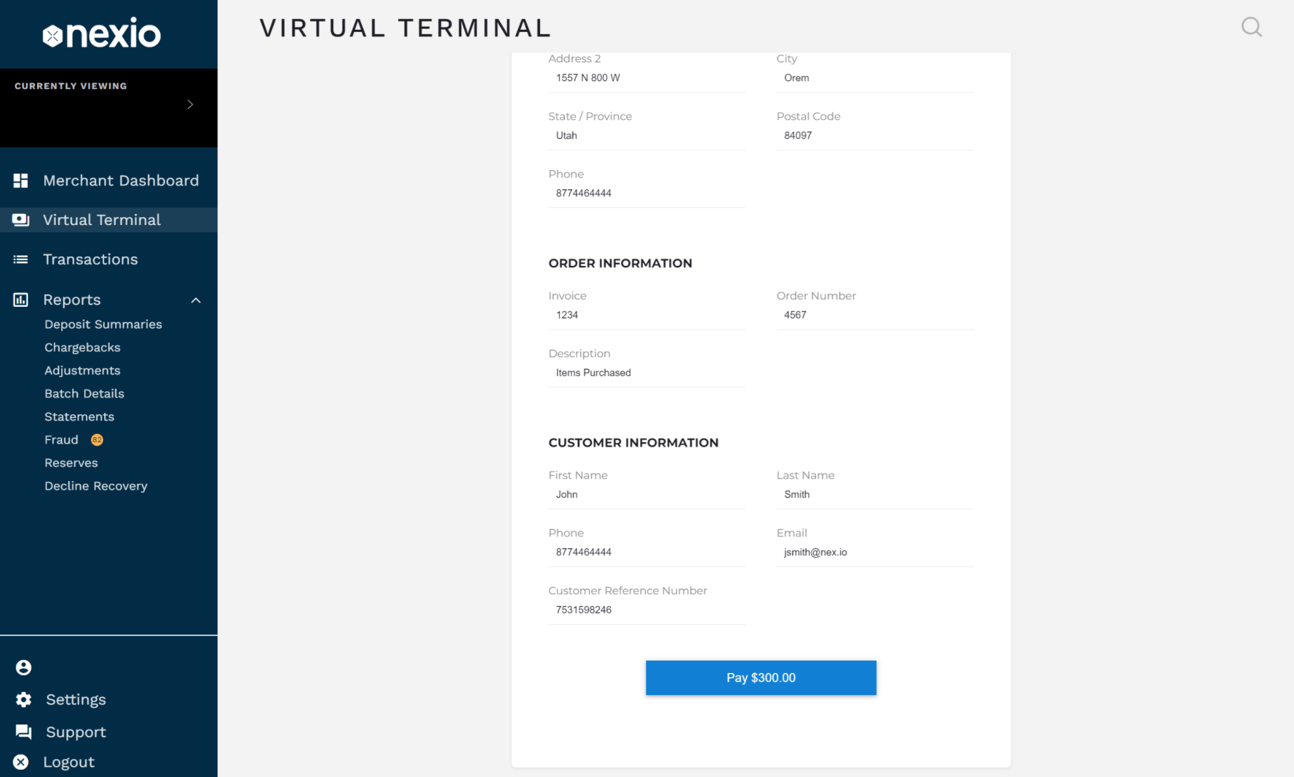The width and height of the screenshot is (1294, 777).
Task: Open the Fraud report with badge
Action: pos(62,440)
